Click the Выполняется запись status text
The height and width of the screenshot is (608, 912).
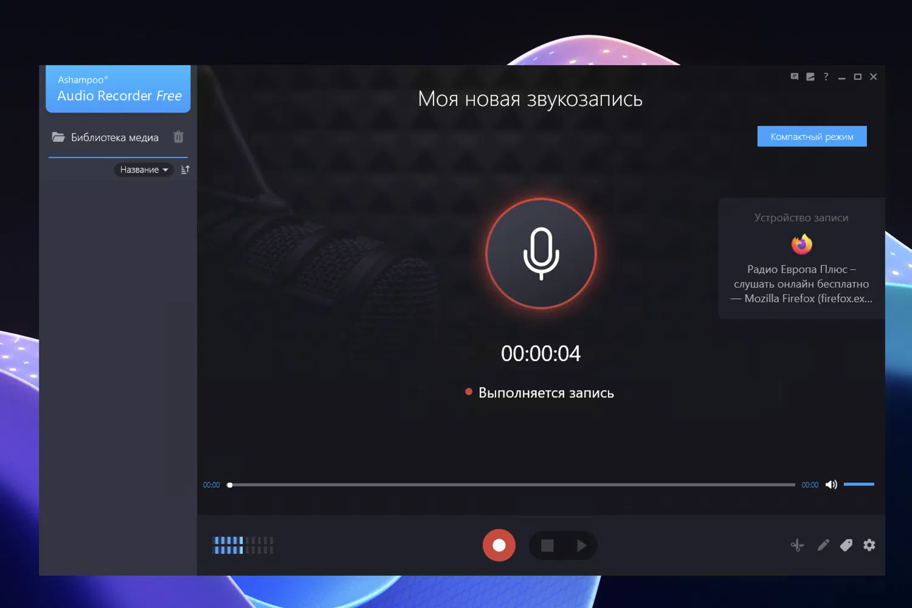[546, 393]
